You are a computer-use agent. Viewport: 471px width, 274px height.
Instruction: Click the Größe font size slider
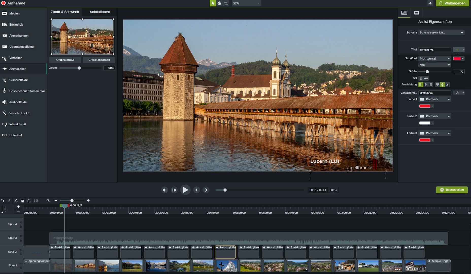434,72
